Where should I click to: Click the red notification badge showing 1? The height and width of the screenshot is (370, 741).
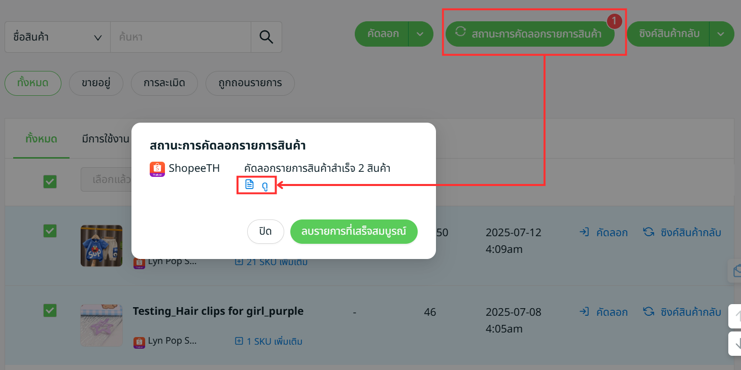pos(614,22)
